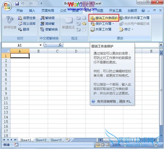The height and width of the screenshot is (149, 164).
Task: Select column D header
Action: (76, 51)
